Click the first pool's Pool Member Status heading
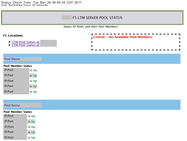This screenshot has width=187, height=141. [x=18, y=66]
